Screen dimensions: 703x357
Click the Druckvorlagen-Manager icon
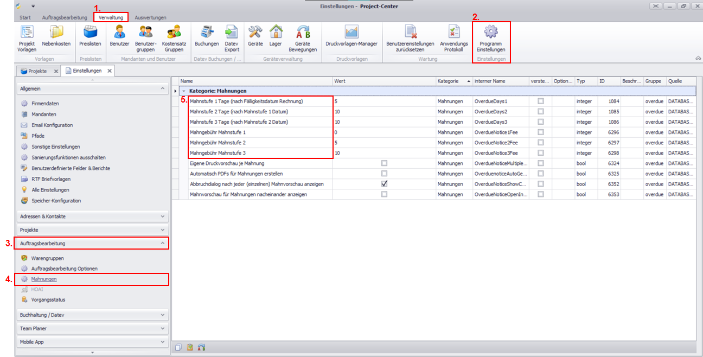pos(351,34)
